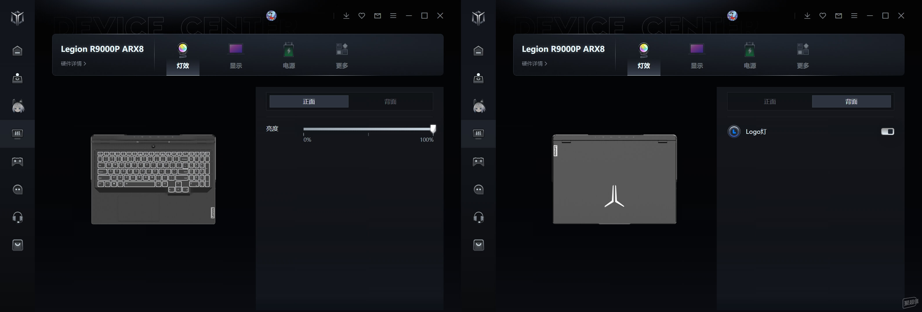Minimize the left window

pos(409,16)
